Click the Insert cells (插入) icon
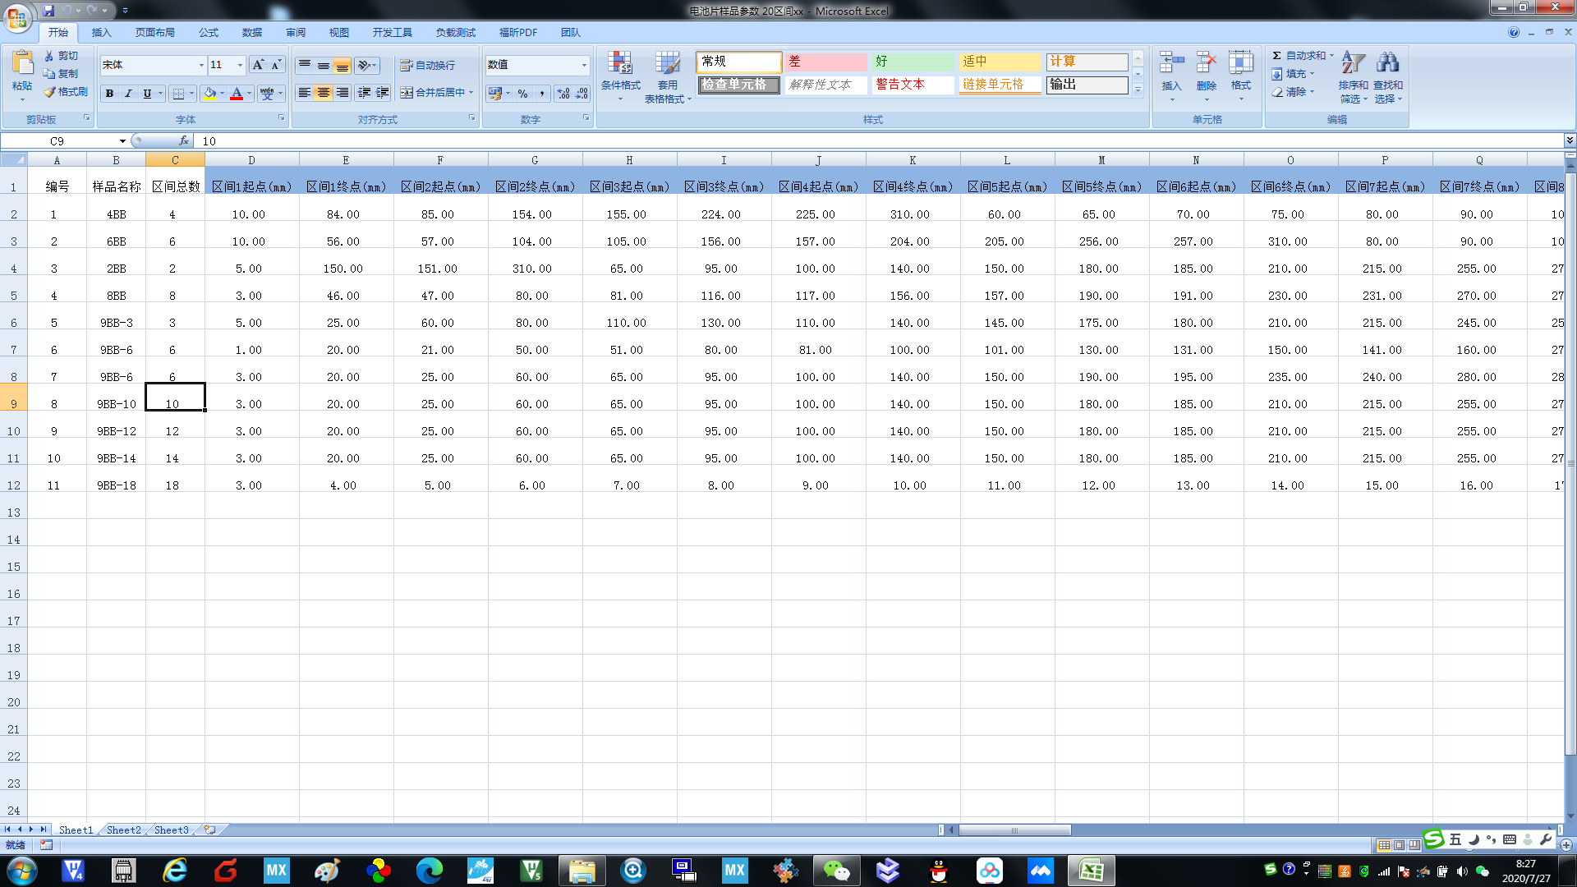Image resolution: width=1577 pixels, height=887 pixels. (x=1171, y=63)
